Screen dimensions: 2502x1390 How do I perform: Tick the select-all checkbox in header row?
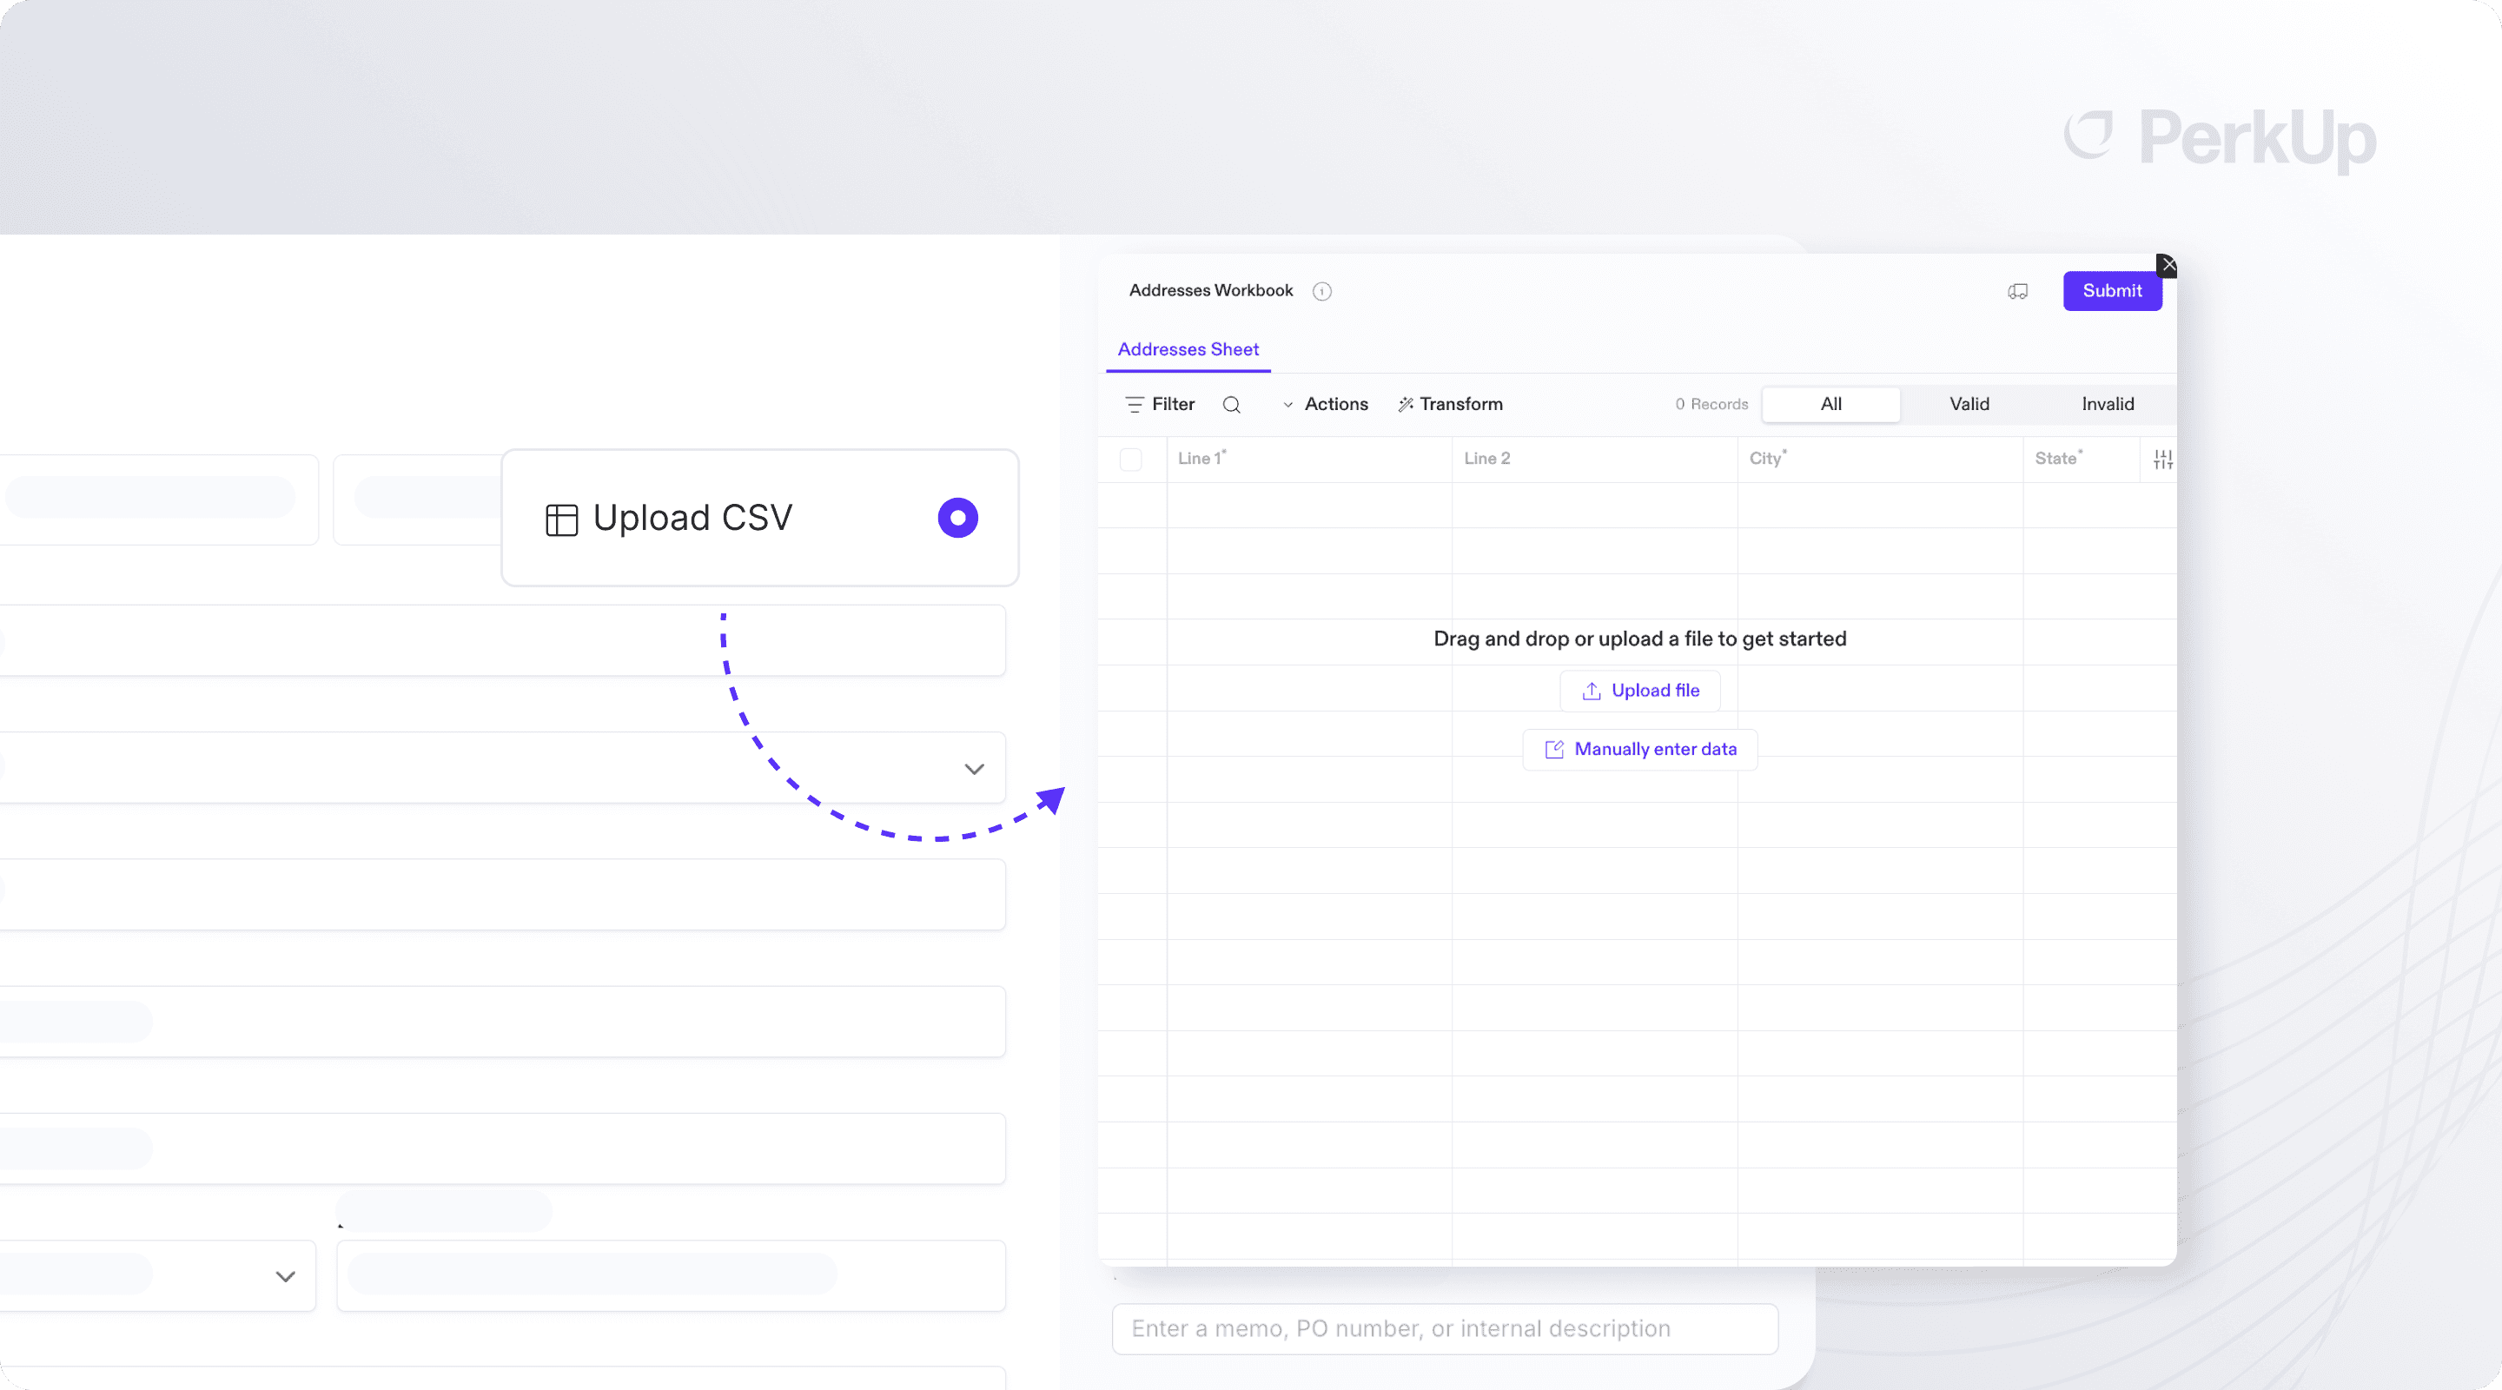pyautogui.click(x=1130, y=460)
